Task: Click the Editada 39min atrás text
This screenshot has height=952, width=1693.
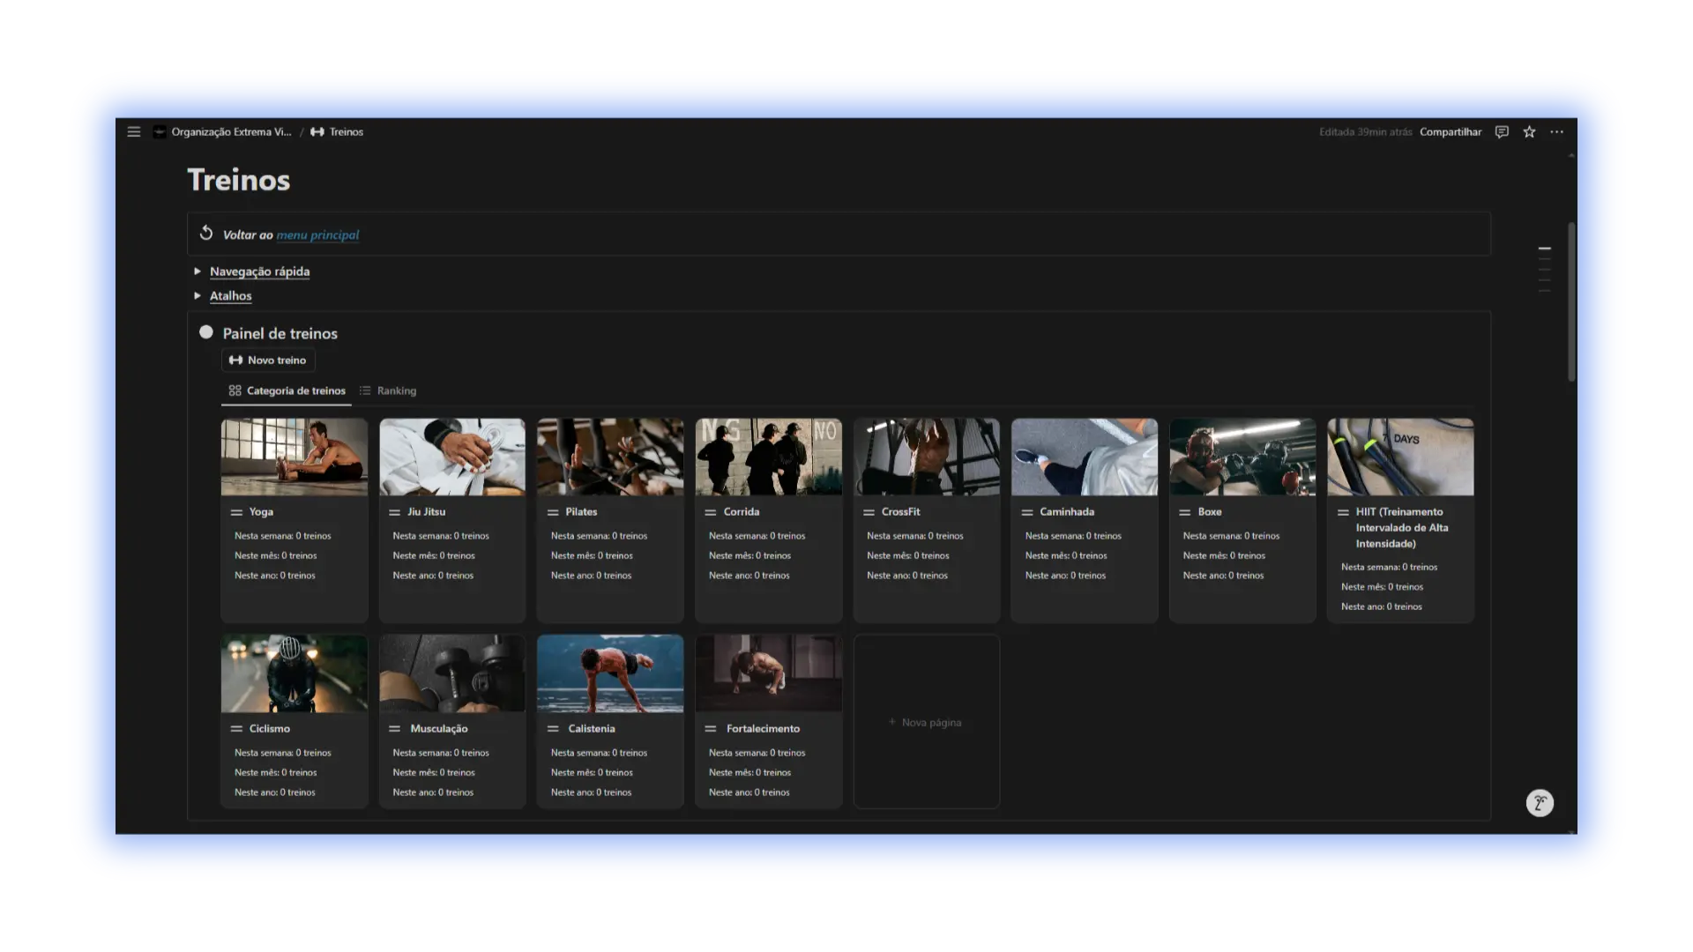Action: [1365, 132]
